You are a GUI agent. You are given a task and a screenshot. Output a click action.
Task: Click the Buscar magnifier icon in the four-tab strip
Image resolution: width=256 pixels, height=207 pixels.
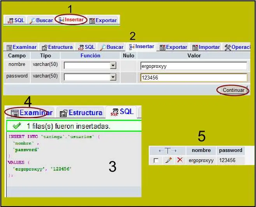[x=33, y=21]
